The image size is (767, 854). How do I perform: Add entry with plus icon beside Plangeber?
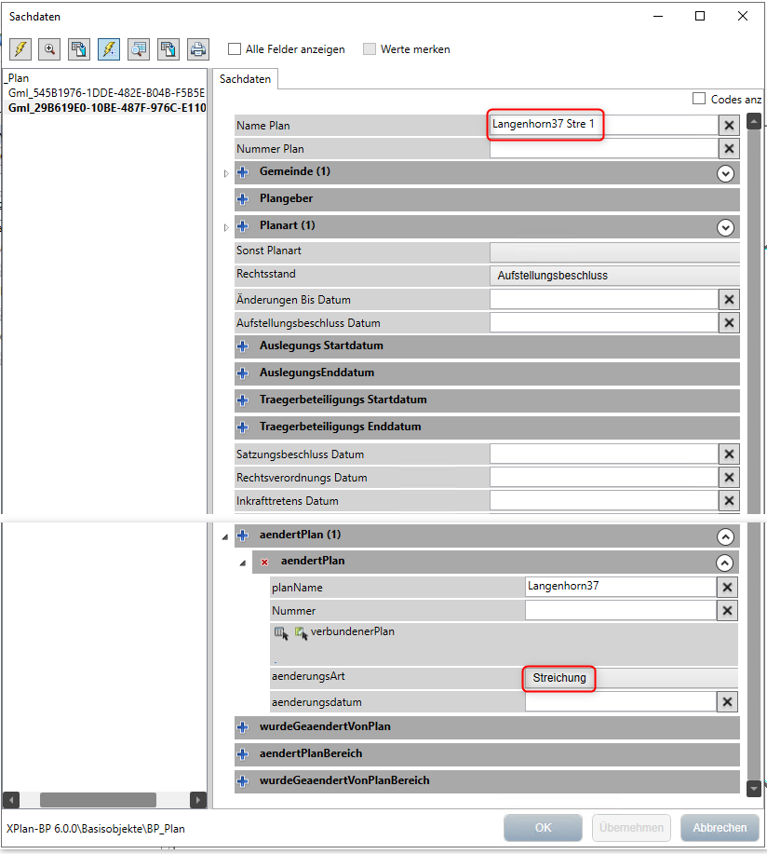(244, 199)
